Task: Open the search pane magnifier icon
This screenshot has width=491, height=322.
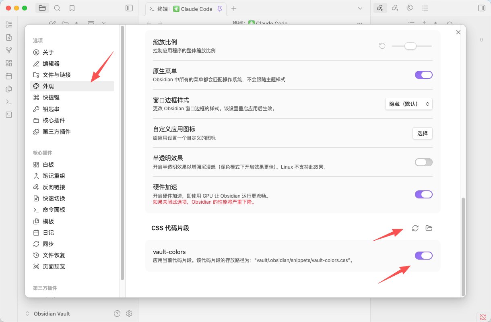Action: click(57, 8)
